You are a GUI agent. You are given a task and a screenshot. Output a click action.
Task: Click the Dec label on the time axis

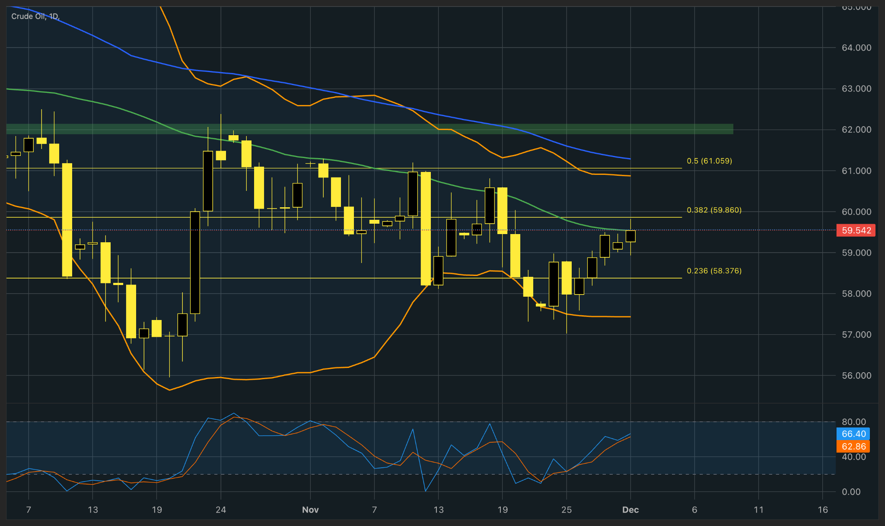pos(631,510)
